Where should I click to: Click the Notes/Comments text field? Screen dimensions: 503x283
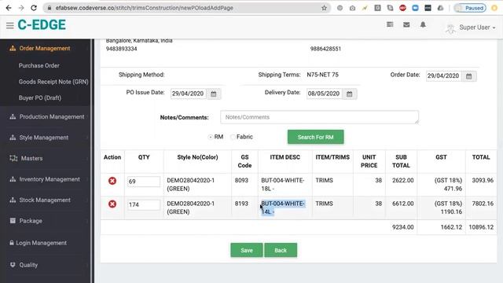click(319, 117)
